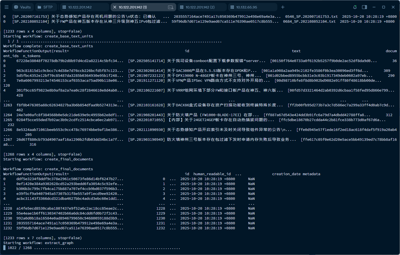This screenshot has width=400, height=255.
Task: Click the 'n_tokens' column header
Action: point(32,56)
